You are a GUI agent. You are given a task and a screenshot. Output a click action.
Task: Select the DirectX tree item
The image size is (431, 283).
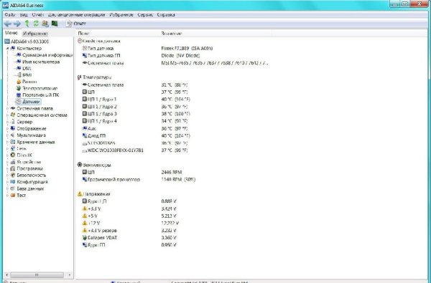point(21,155)
